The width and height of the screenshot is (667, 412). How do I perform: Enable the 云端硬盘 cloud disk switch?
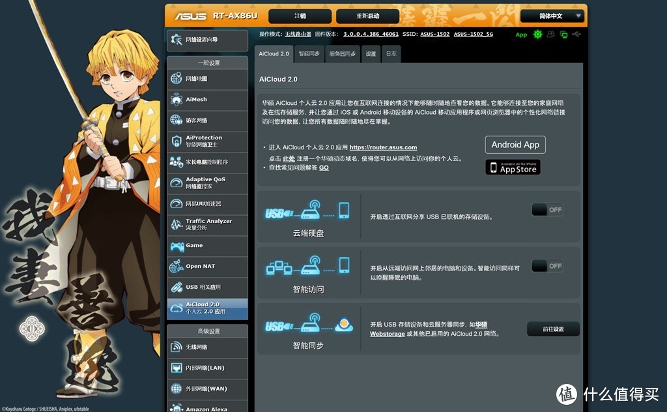click(x=547, y=209)
